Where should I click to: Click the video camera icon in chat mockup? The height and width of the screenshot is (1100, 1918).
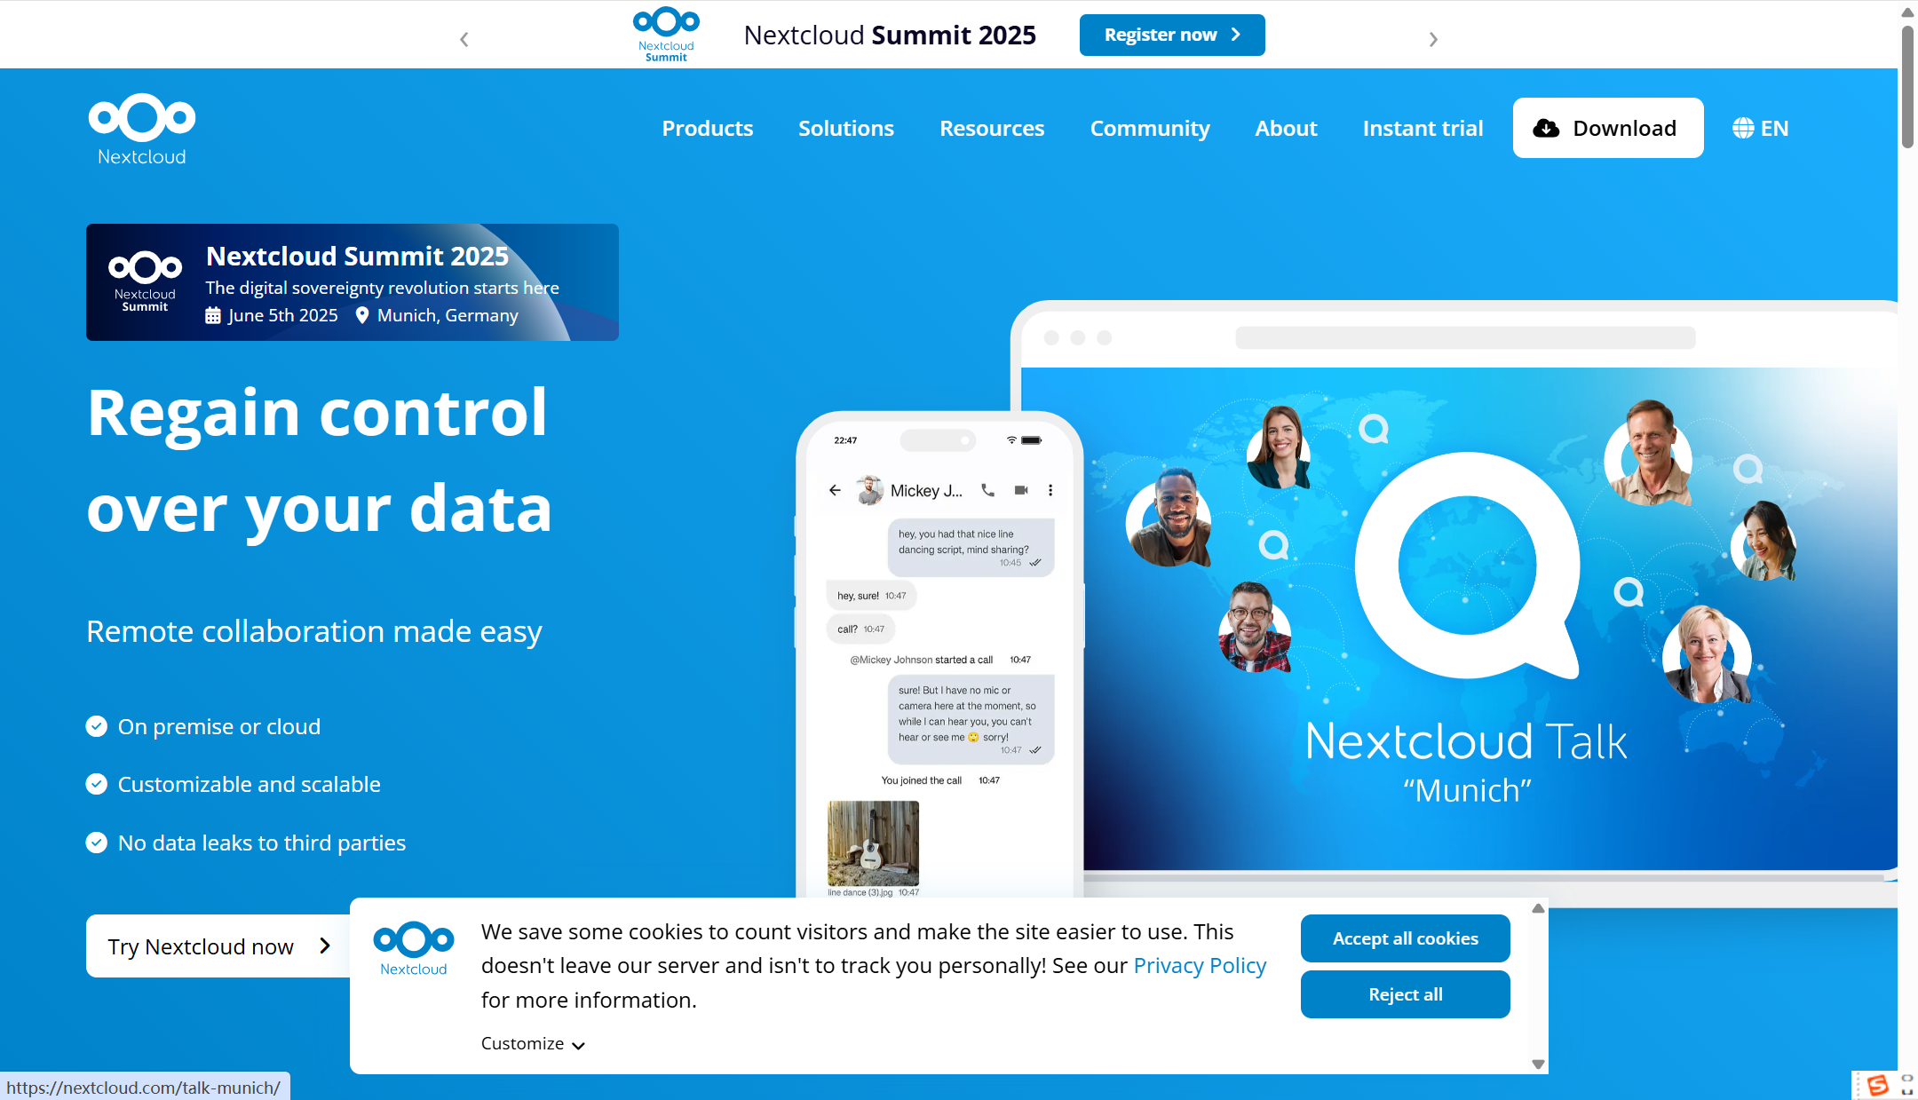1021,490
